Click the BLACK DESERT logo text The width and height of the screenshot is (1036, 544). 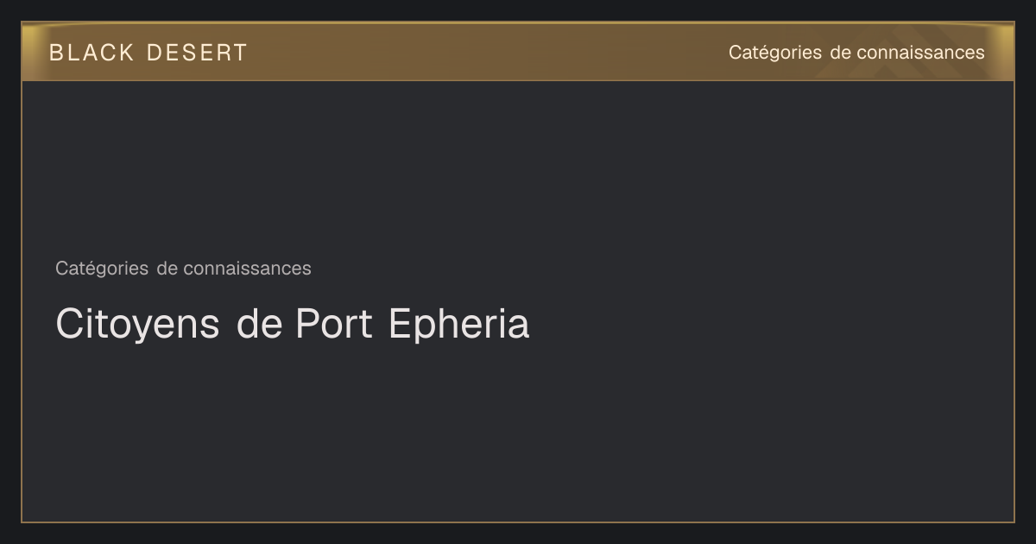[x=148, y=53]
